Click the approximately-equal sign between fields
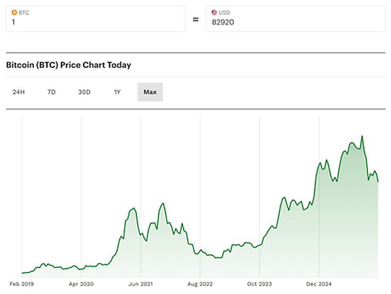 point(195,19)
